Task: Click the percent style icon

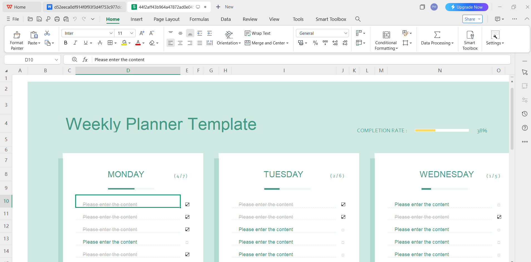Action: tap(315, 43)
